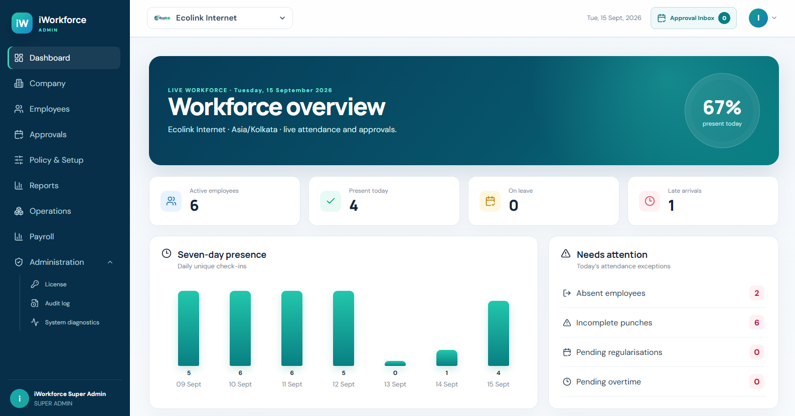Click the Operations icon in sidebar

click(x=19, y=211)
